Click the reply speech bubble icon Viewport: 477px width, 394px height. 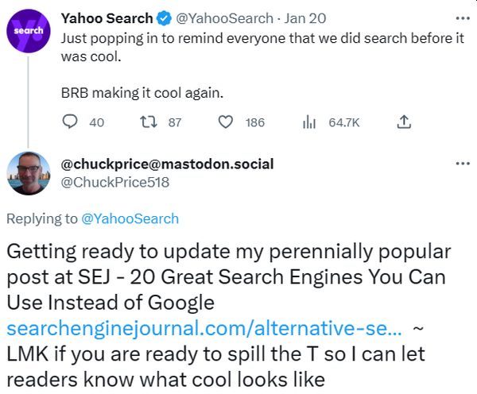click(x=70, y=122)
